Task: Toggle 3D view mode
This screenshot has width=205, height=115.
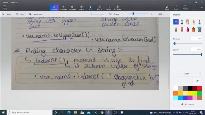Action: (x=114, y=14)
